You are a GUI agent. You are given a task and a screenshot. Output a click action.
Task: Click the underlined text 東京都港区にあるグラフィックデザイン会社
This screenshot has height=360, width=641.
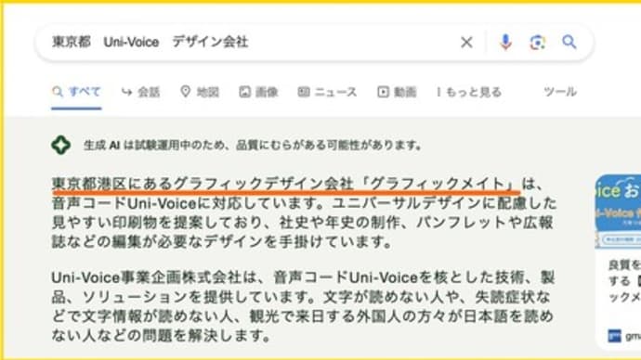click(x=203, y=184)
